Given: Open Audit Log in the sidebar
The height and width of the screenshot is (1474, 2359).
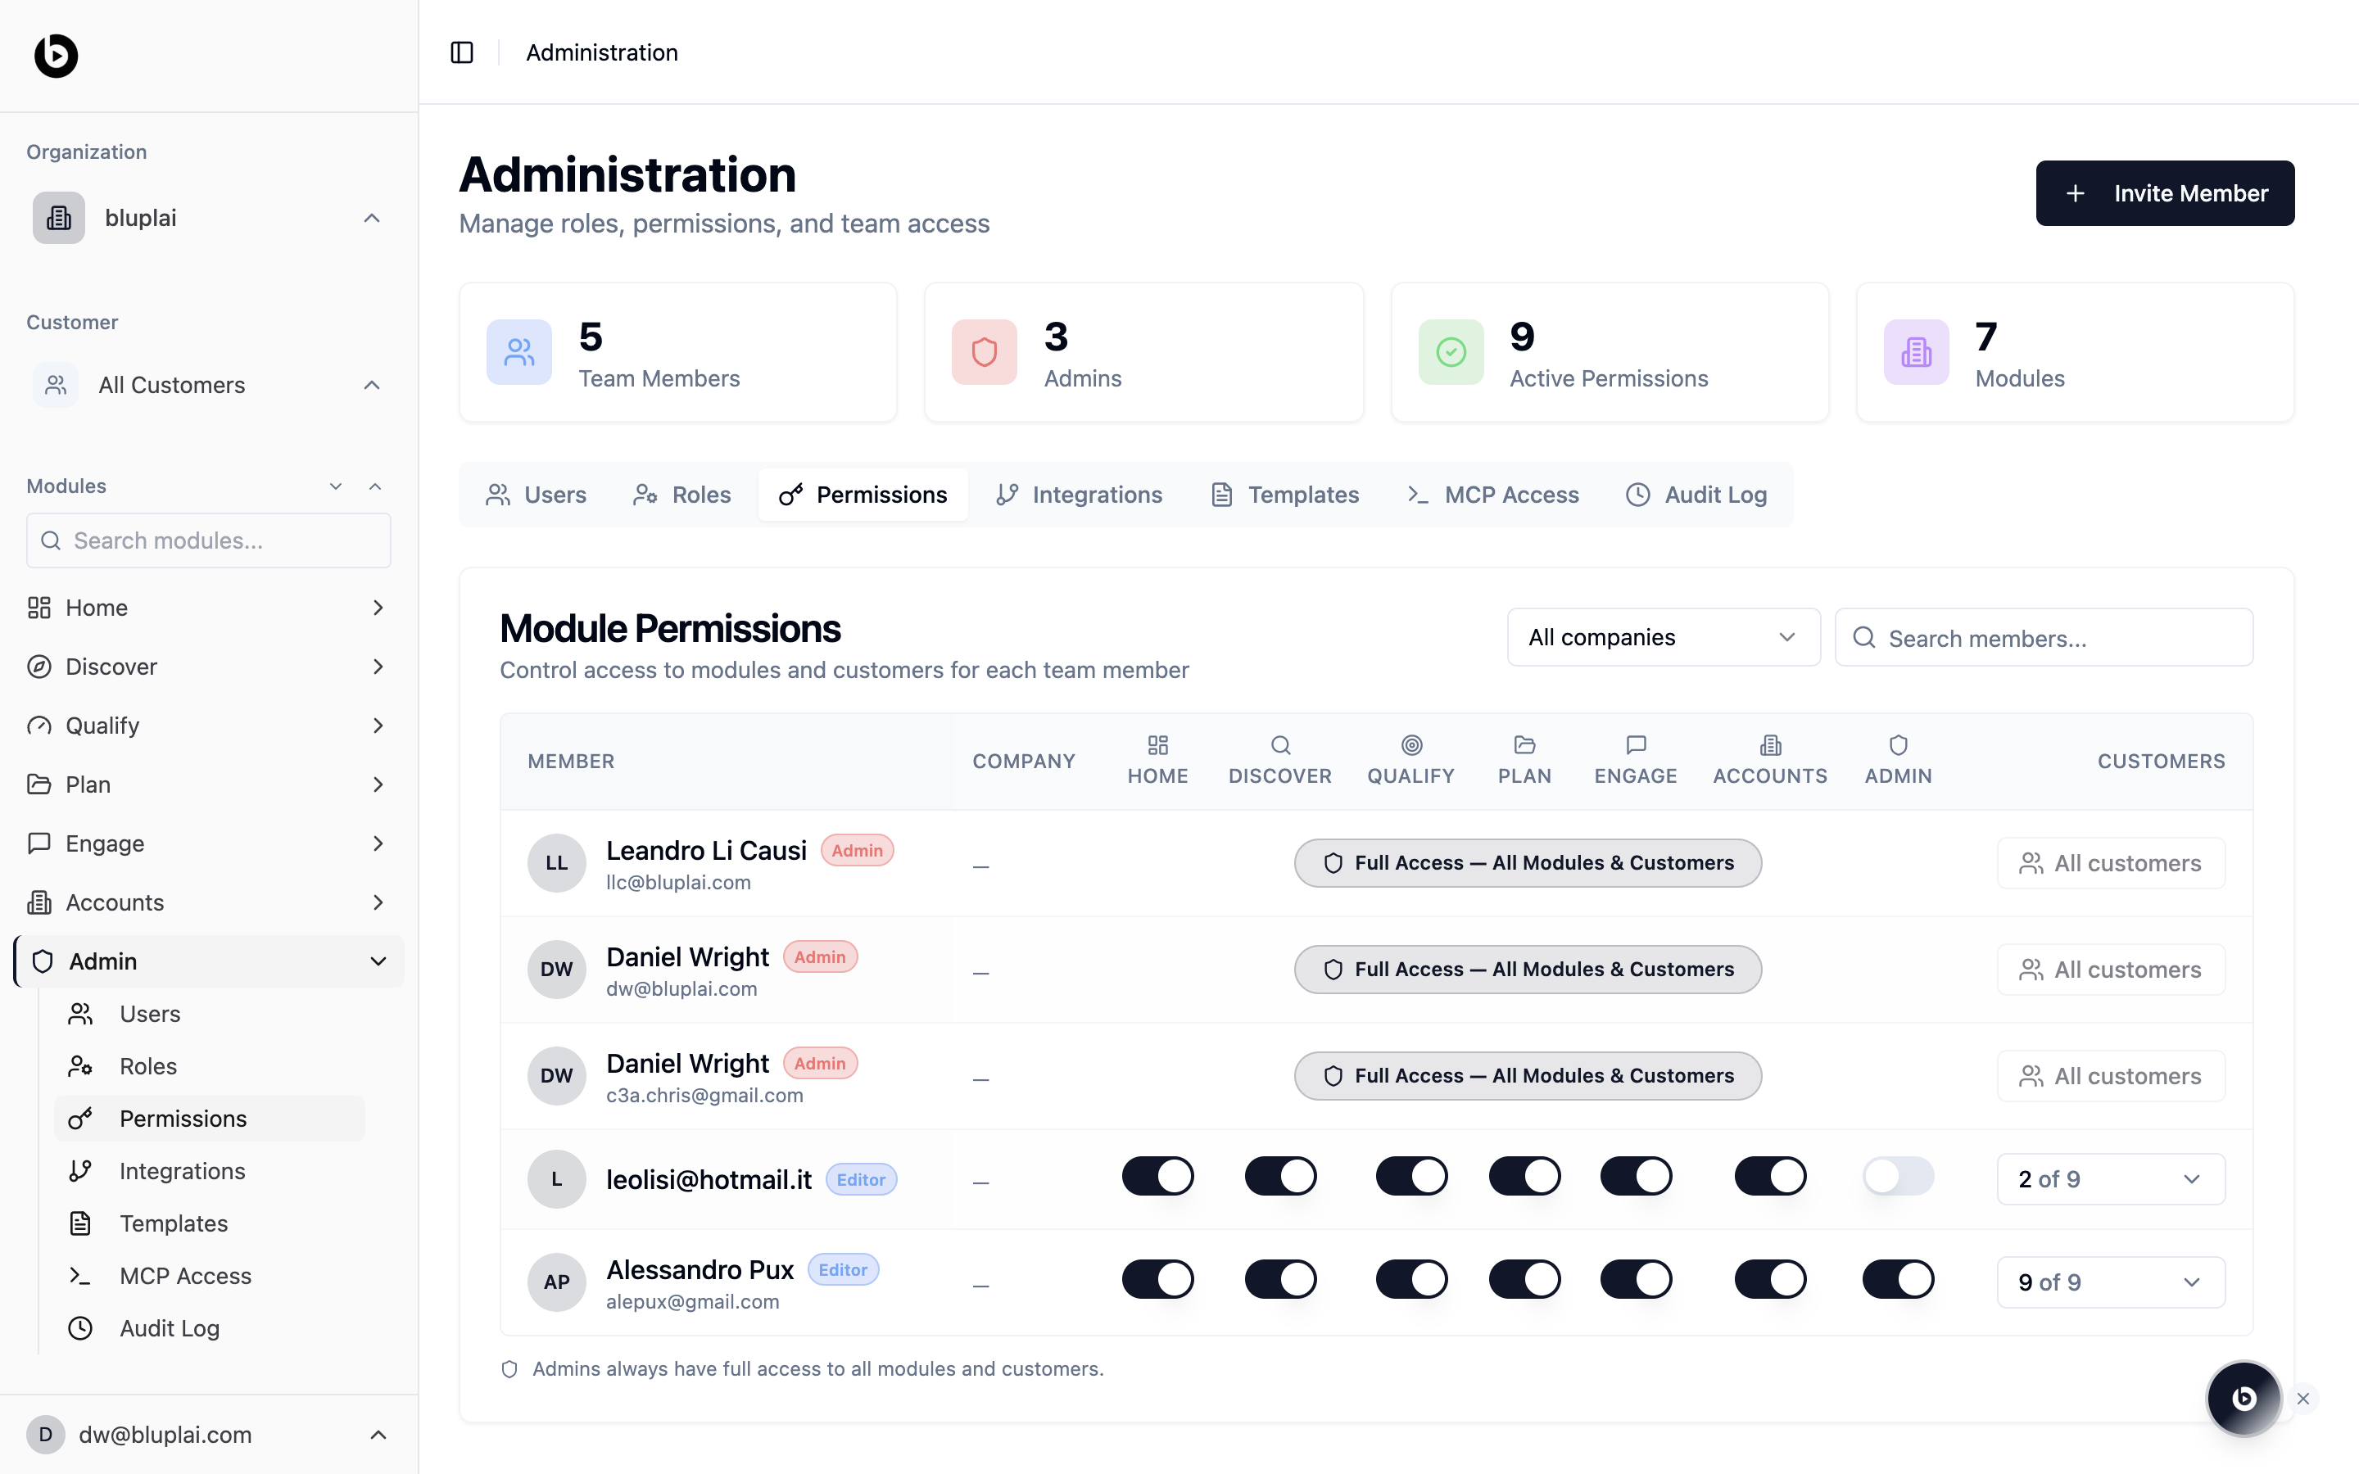Looking at the screenshot, I should click(x=169, y=1327).
